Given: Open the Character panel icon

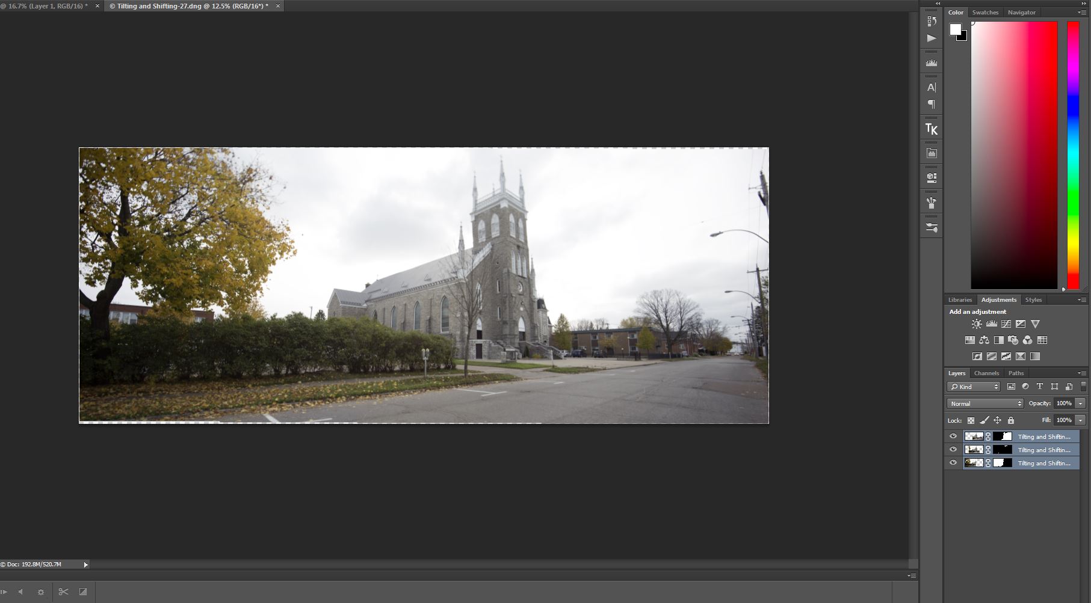Looking at the screenshot, I should pyautogui.click(x=932, y=87).
